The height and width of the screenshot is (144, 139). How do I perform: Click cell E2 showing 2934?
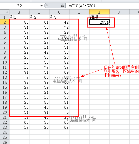(x=99, y=22)
